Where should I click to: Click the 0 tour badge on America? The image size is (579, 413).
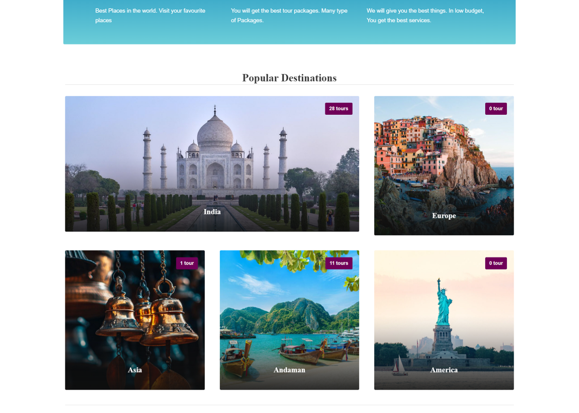[496, 263]
